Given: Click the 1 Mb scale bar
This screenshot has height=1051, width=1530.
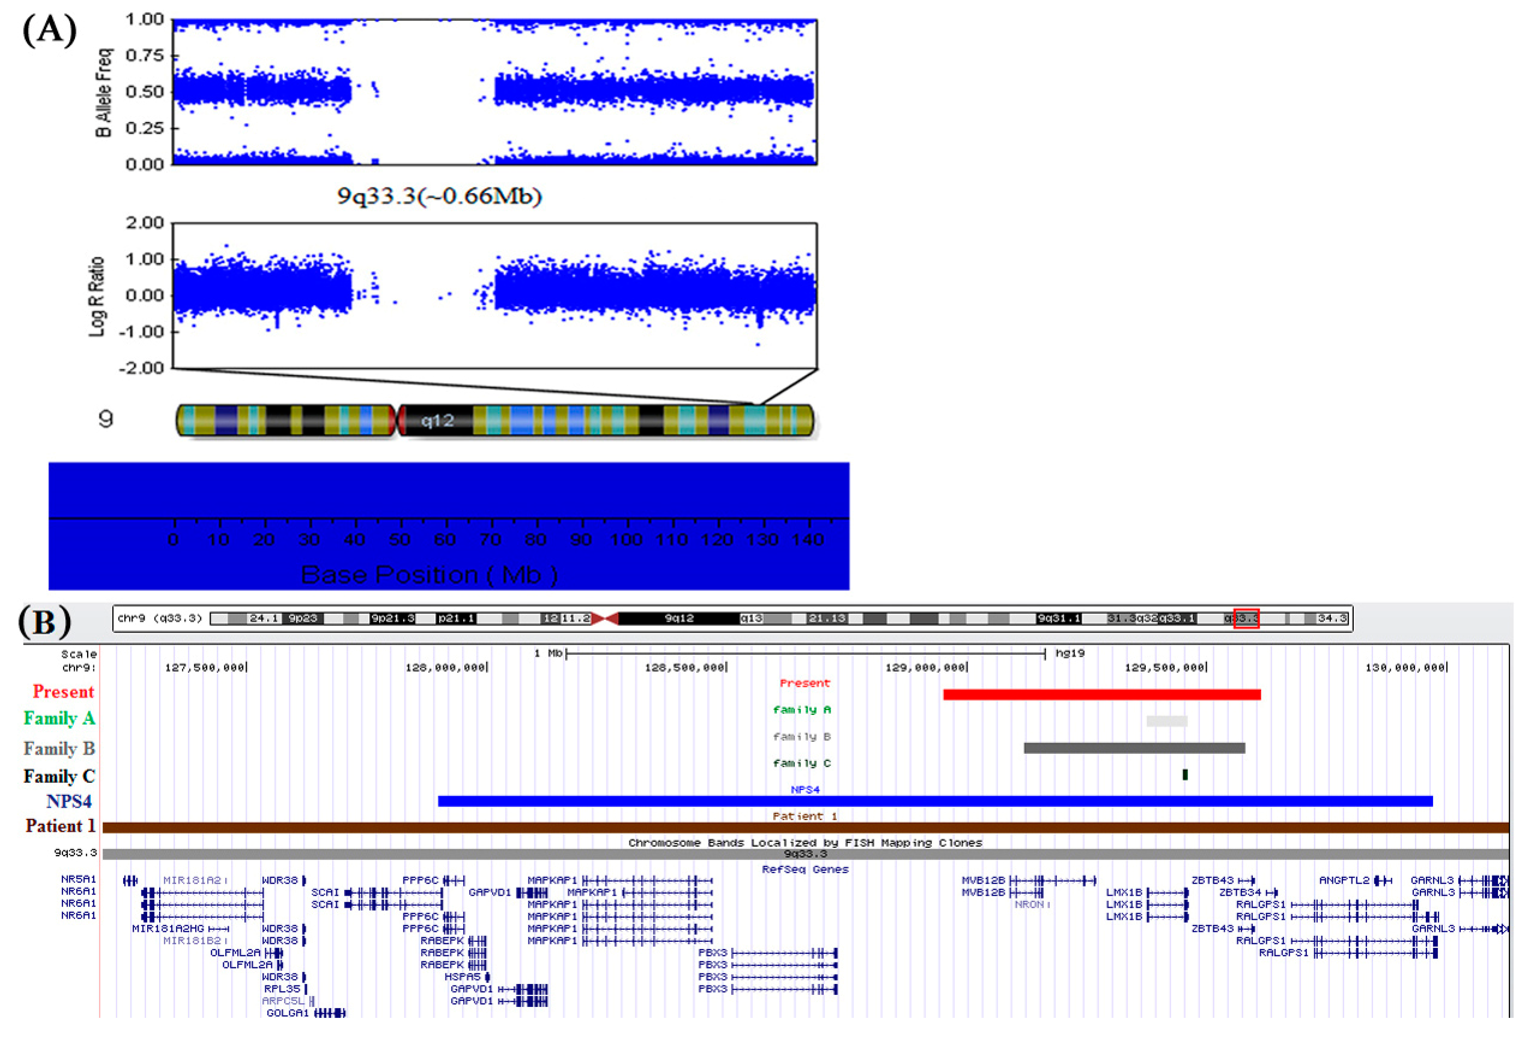Looking at the screenshot, I should click(805, 653).
